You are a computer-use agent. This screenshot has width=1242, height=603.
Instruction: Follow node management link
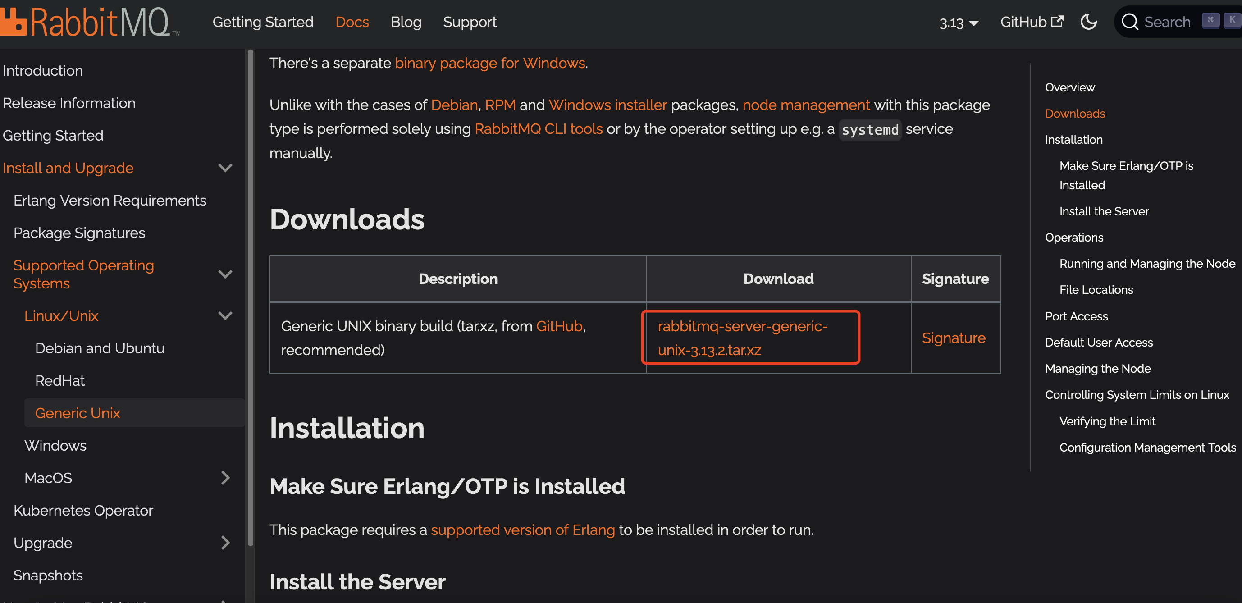click(x=806, y=105)
